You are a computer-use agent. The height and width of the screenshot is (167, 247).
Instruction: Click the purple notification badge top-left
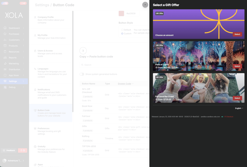4,3
